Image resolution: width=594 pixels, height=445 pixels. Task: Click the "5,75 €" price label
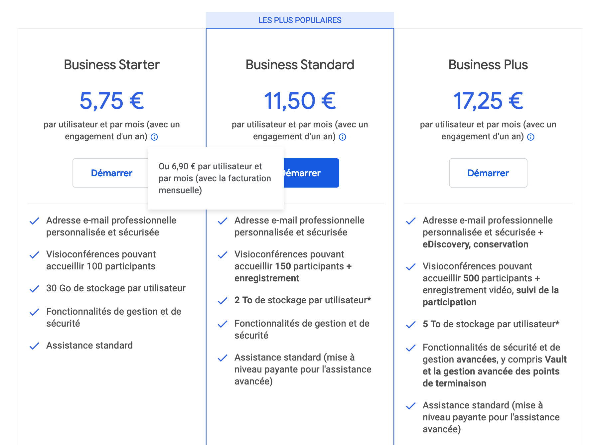click(111, 101)
